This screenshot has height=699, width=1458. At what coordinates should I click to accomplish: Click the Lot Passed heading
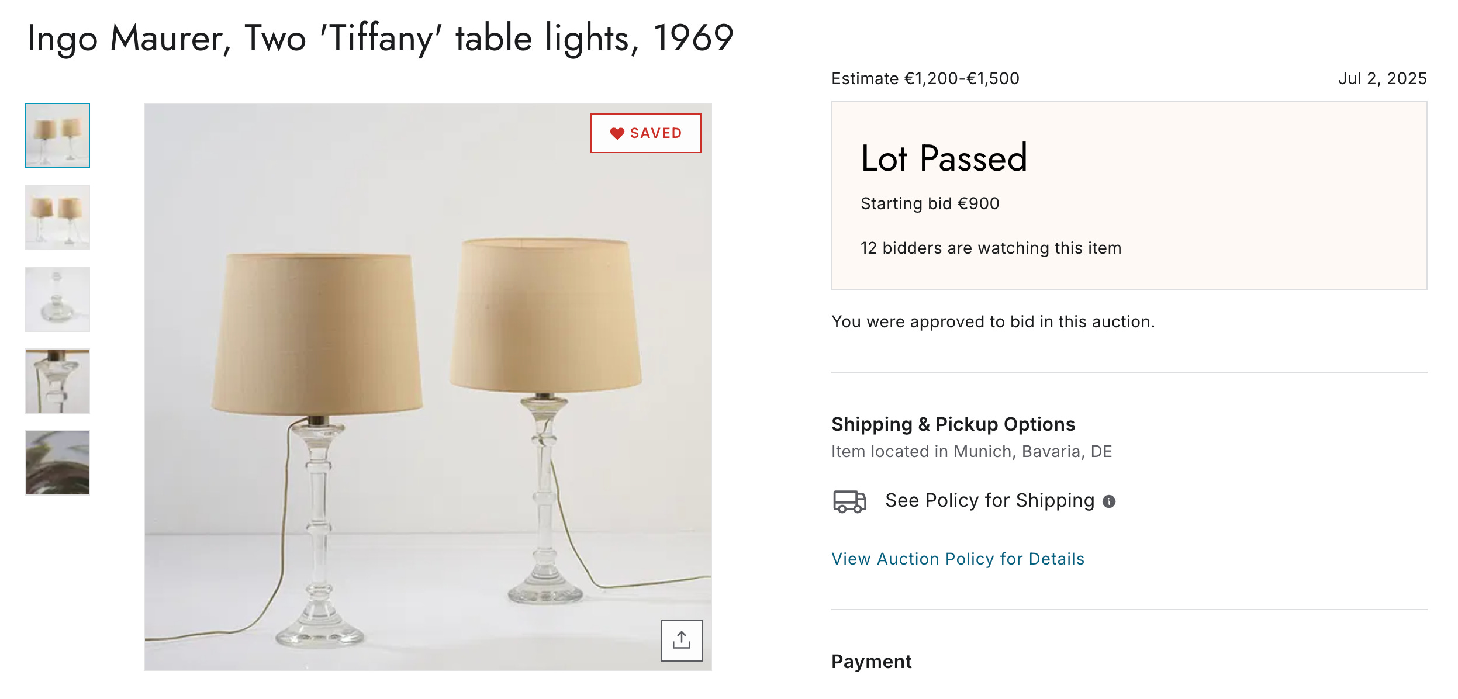coord(944,158)
